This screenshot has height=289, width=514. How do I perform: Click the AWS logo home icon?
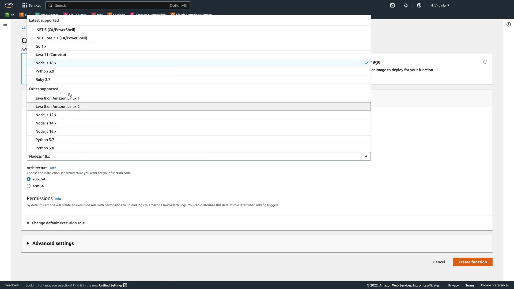tap(9, 5)
